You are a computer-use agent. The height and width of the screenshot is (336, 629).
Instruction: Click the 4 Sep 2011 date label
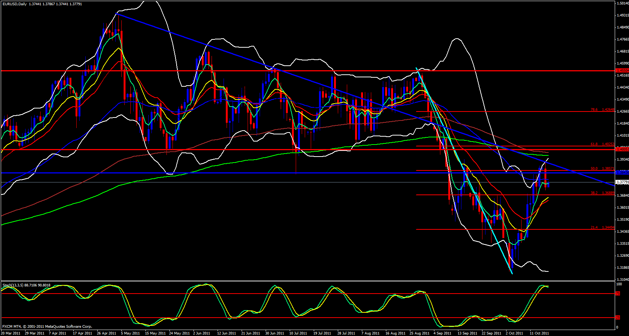tap(442, 333)
